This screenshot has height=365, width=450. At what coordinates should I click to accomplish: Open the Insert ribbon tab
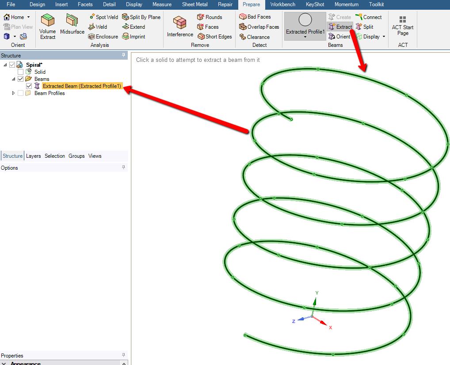tap(61, 4)
